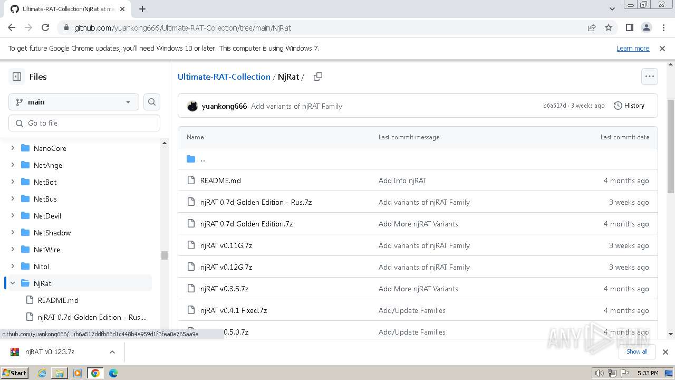
Task: Expand the NanoCore folder
Action: tap(13, 148)
